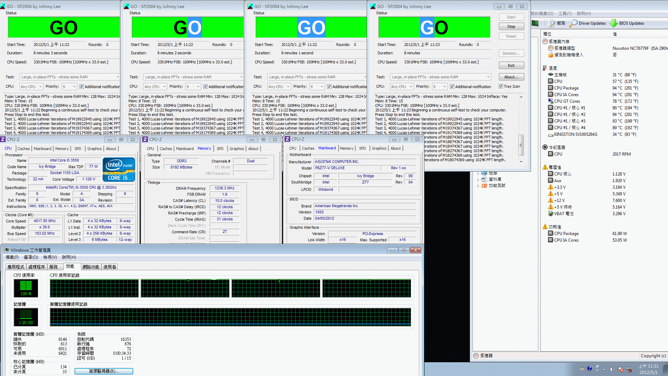
Task: Open the Any CPU dropdown in the 11:23 SP2004 window
Action: pos(401,87)
